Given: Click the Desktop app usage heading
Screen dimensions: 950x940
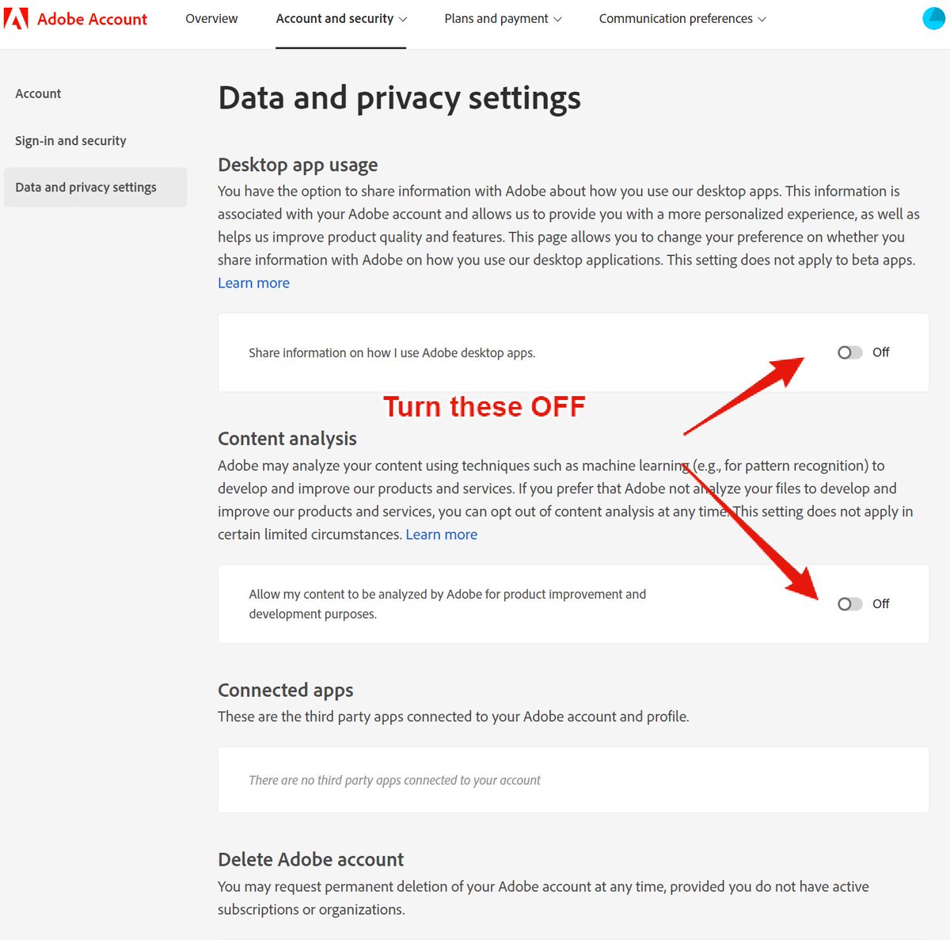Looking at the screenshot, I should point(298,165).
